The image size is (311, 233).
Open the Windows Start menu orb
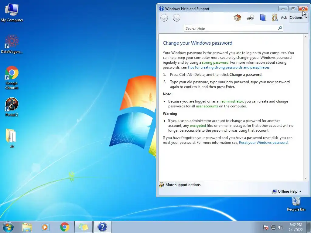click(x=8, y=227)
